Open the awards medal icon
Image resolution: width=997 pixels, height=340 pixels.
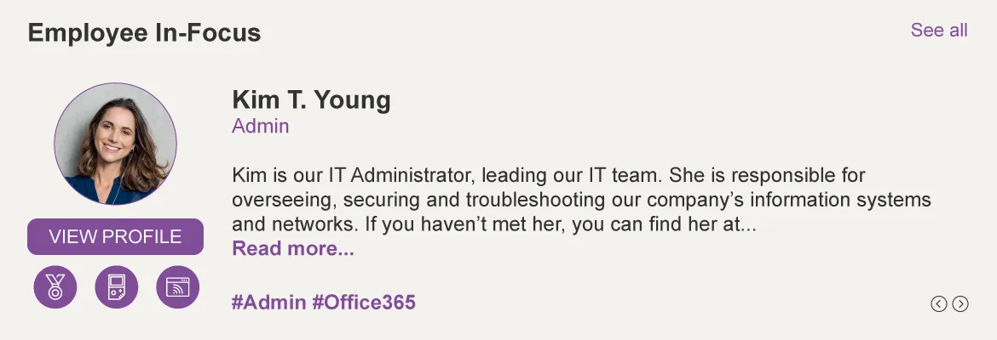tap(55, 287)
